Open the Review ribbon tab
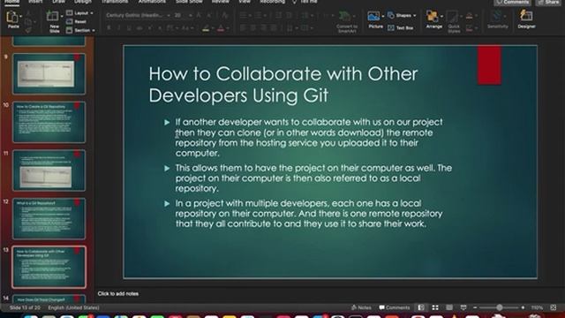 (220, 2)
